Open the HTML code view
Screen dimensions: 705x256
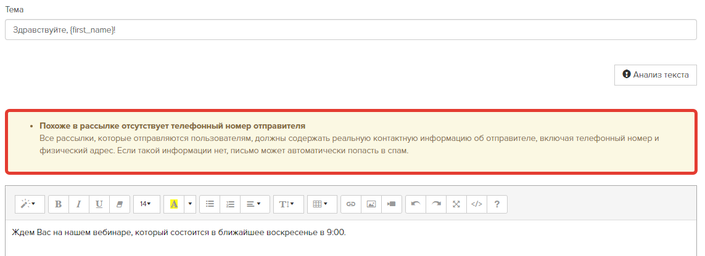pos(477,204)
